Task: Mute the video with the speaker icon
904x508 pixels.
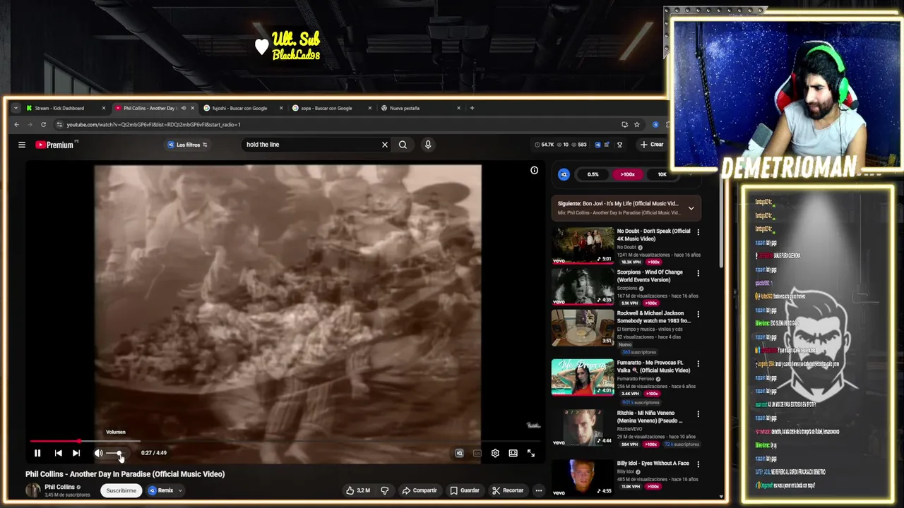Action: (99, 453)
